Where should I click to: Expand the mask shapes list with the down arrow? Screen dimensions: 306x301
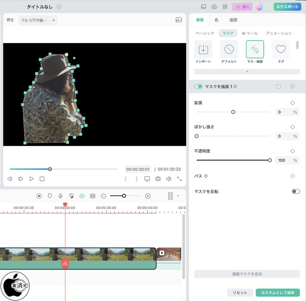coord(247,71)
